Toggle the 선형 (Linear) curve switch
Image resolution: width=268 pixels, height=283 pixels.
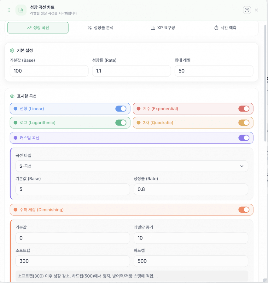121,109
